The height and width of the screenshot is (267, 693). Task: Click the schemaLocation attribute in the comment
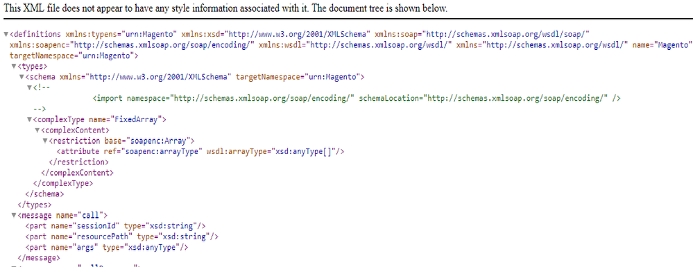click(484, 98)
